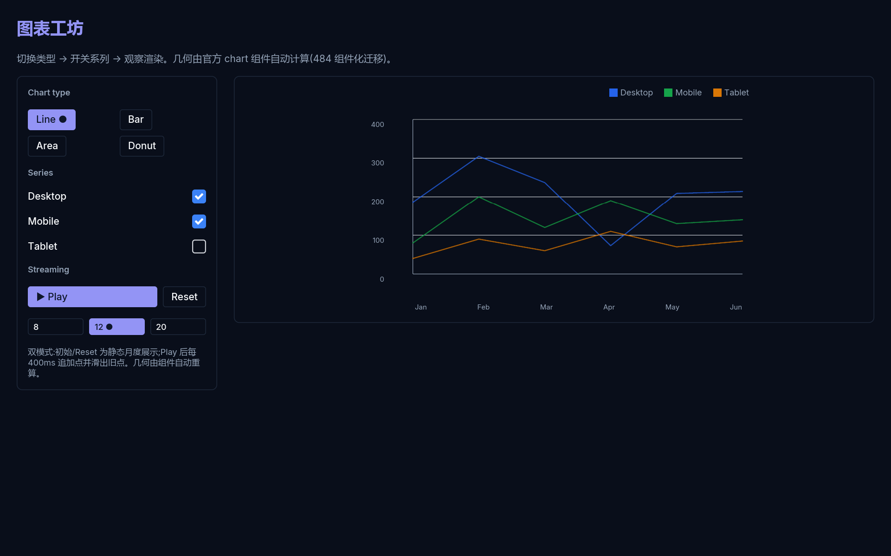Click the Tablet series label in panel
Screen dimensions: 891x556
coord(43,246)
